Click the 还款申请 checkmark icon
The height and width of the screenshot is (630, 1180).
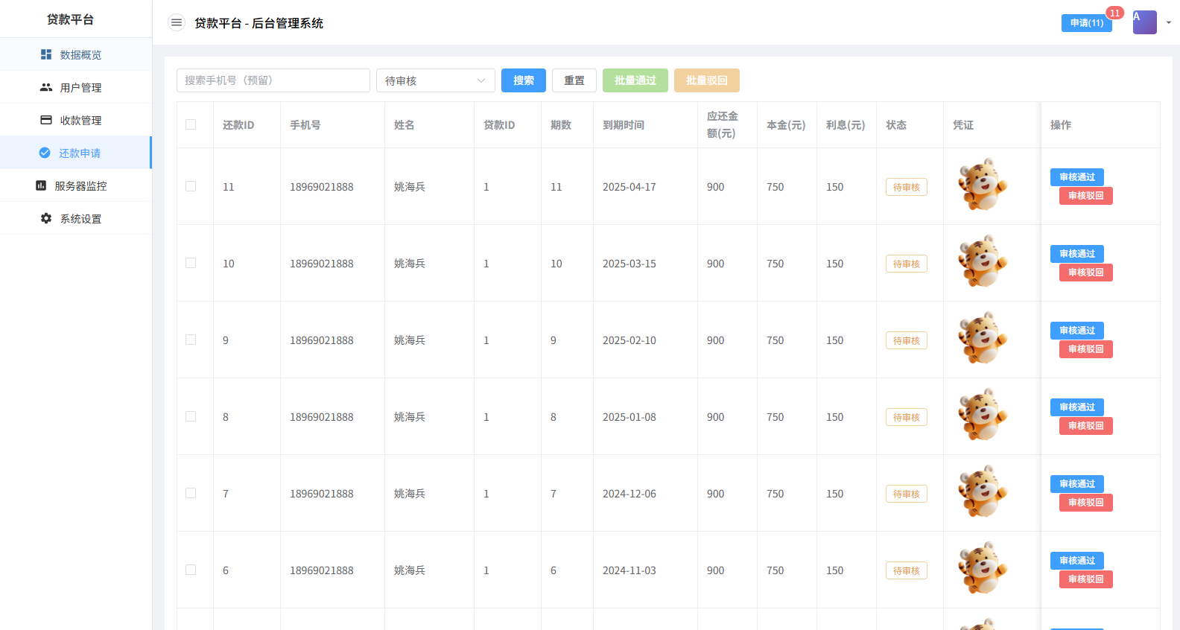click(45, 153)
